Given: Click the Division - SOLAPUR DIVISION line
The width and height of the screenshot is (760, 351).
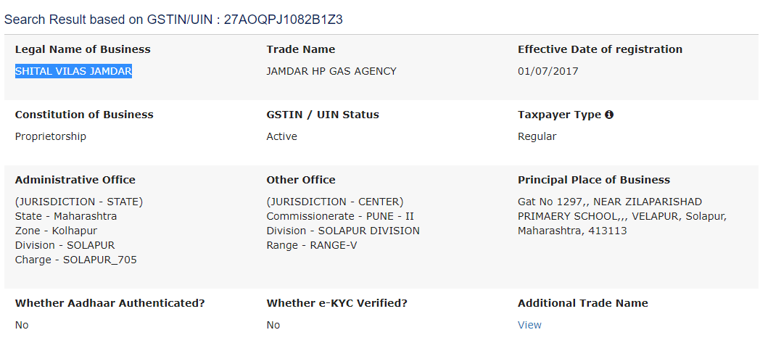Looking at the screenshot, I should (x=343, y=231).
